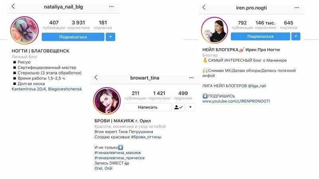Open nataliya_nail_blg flower profile picture
This screenshot has width=319, height=179.
[x=25, y=31]
